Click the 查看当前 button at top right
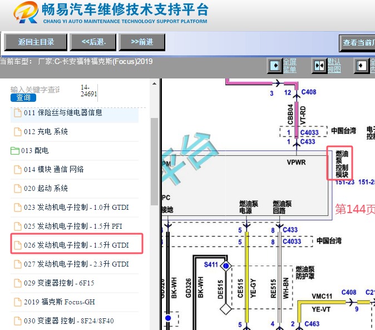The height and width of the screenshot is (330, 375). coord(357,42)
